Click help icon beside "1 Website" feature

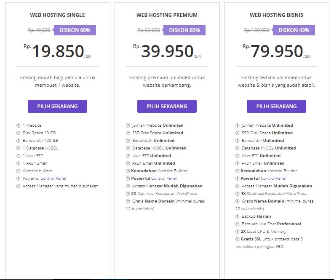click(18, 125)
